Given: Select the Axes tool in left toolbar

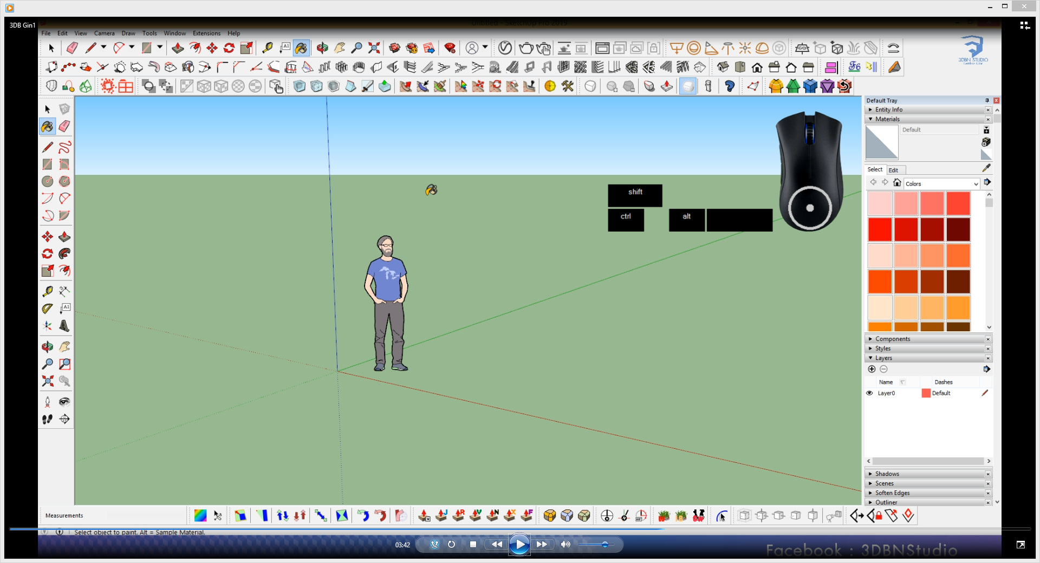Looking at the screenshot, I should pyautogui.click(x=48, y=325).
